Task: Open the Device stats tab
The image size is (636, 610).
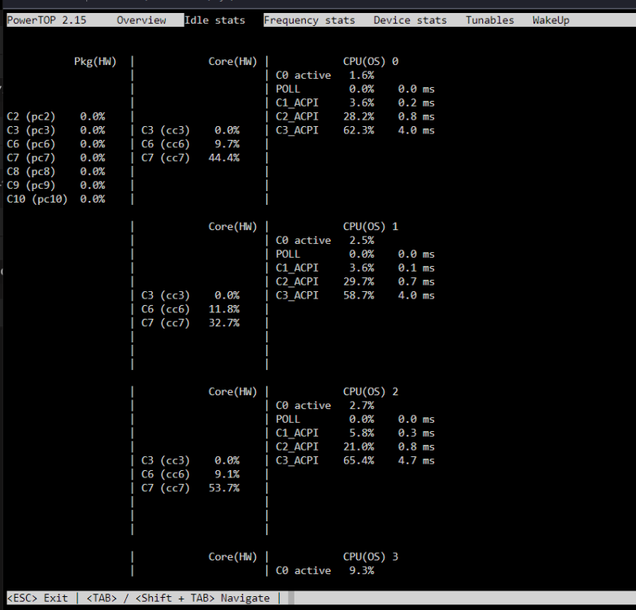Action: [410, 20]
